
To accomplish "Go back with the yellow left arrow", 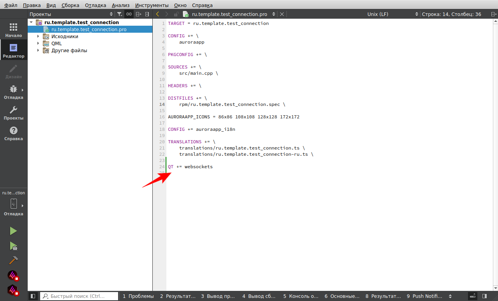I will click(x=157, y=14).
